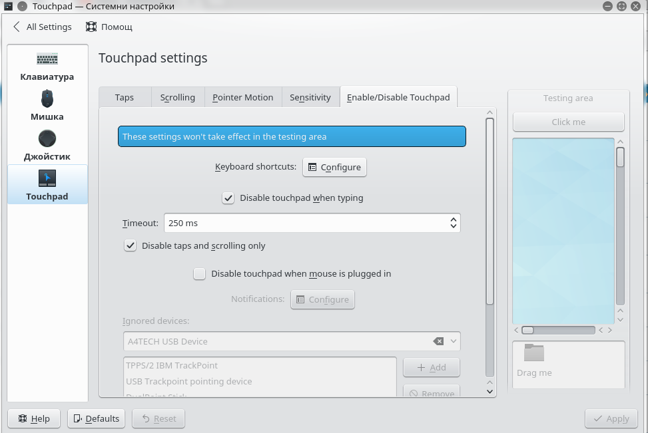Increase the Timeout value with up arrow
This screenshot has width=648, height=433.
(454, 219)
